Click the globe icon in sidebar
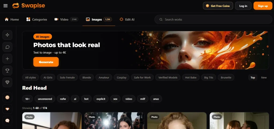The height and width of the screenshot is (129, 274). [x=7, y=98]
